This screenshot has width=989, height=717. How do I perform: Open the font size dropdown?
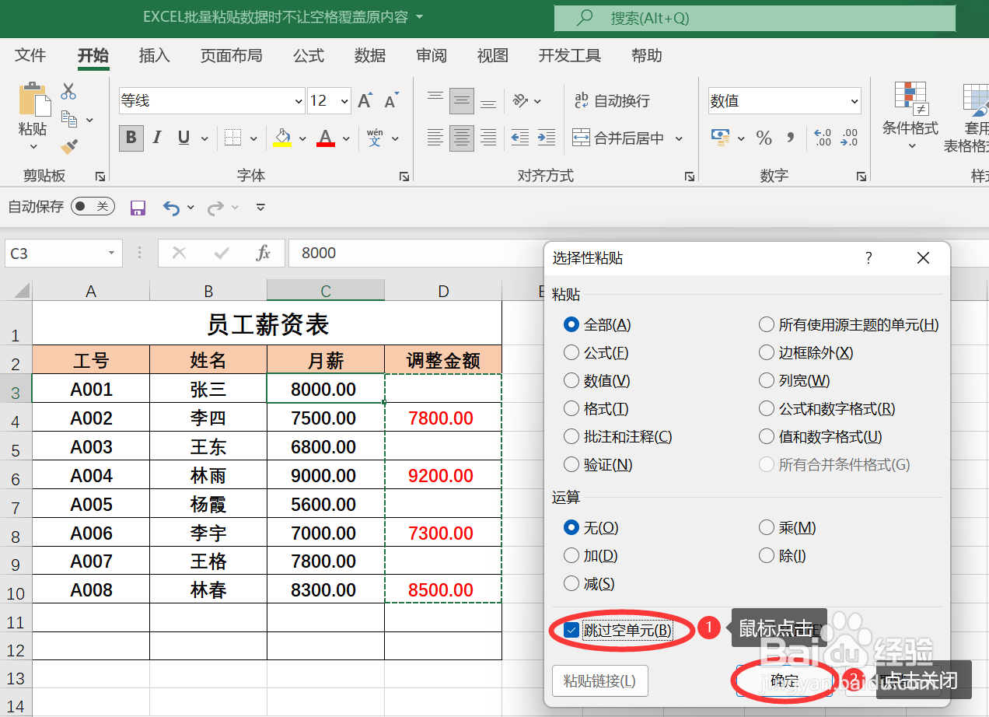point(344,100)
